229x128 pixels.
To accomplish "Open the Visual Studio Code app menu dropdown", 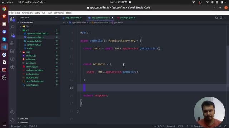I will click(x=32, y=2).
